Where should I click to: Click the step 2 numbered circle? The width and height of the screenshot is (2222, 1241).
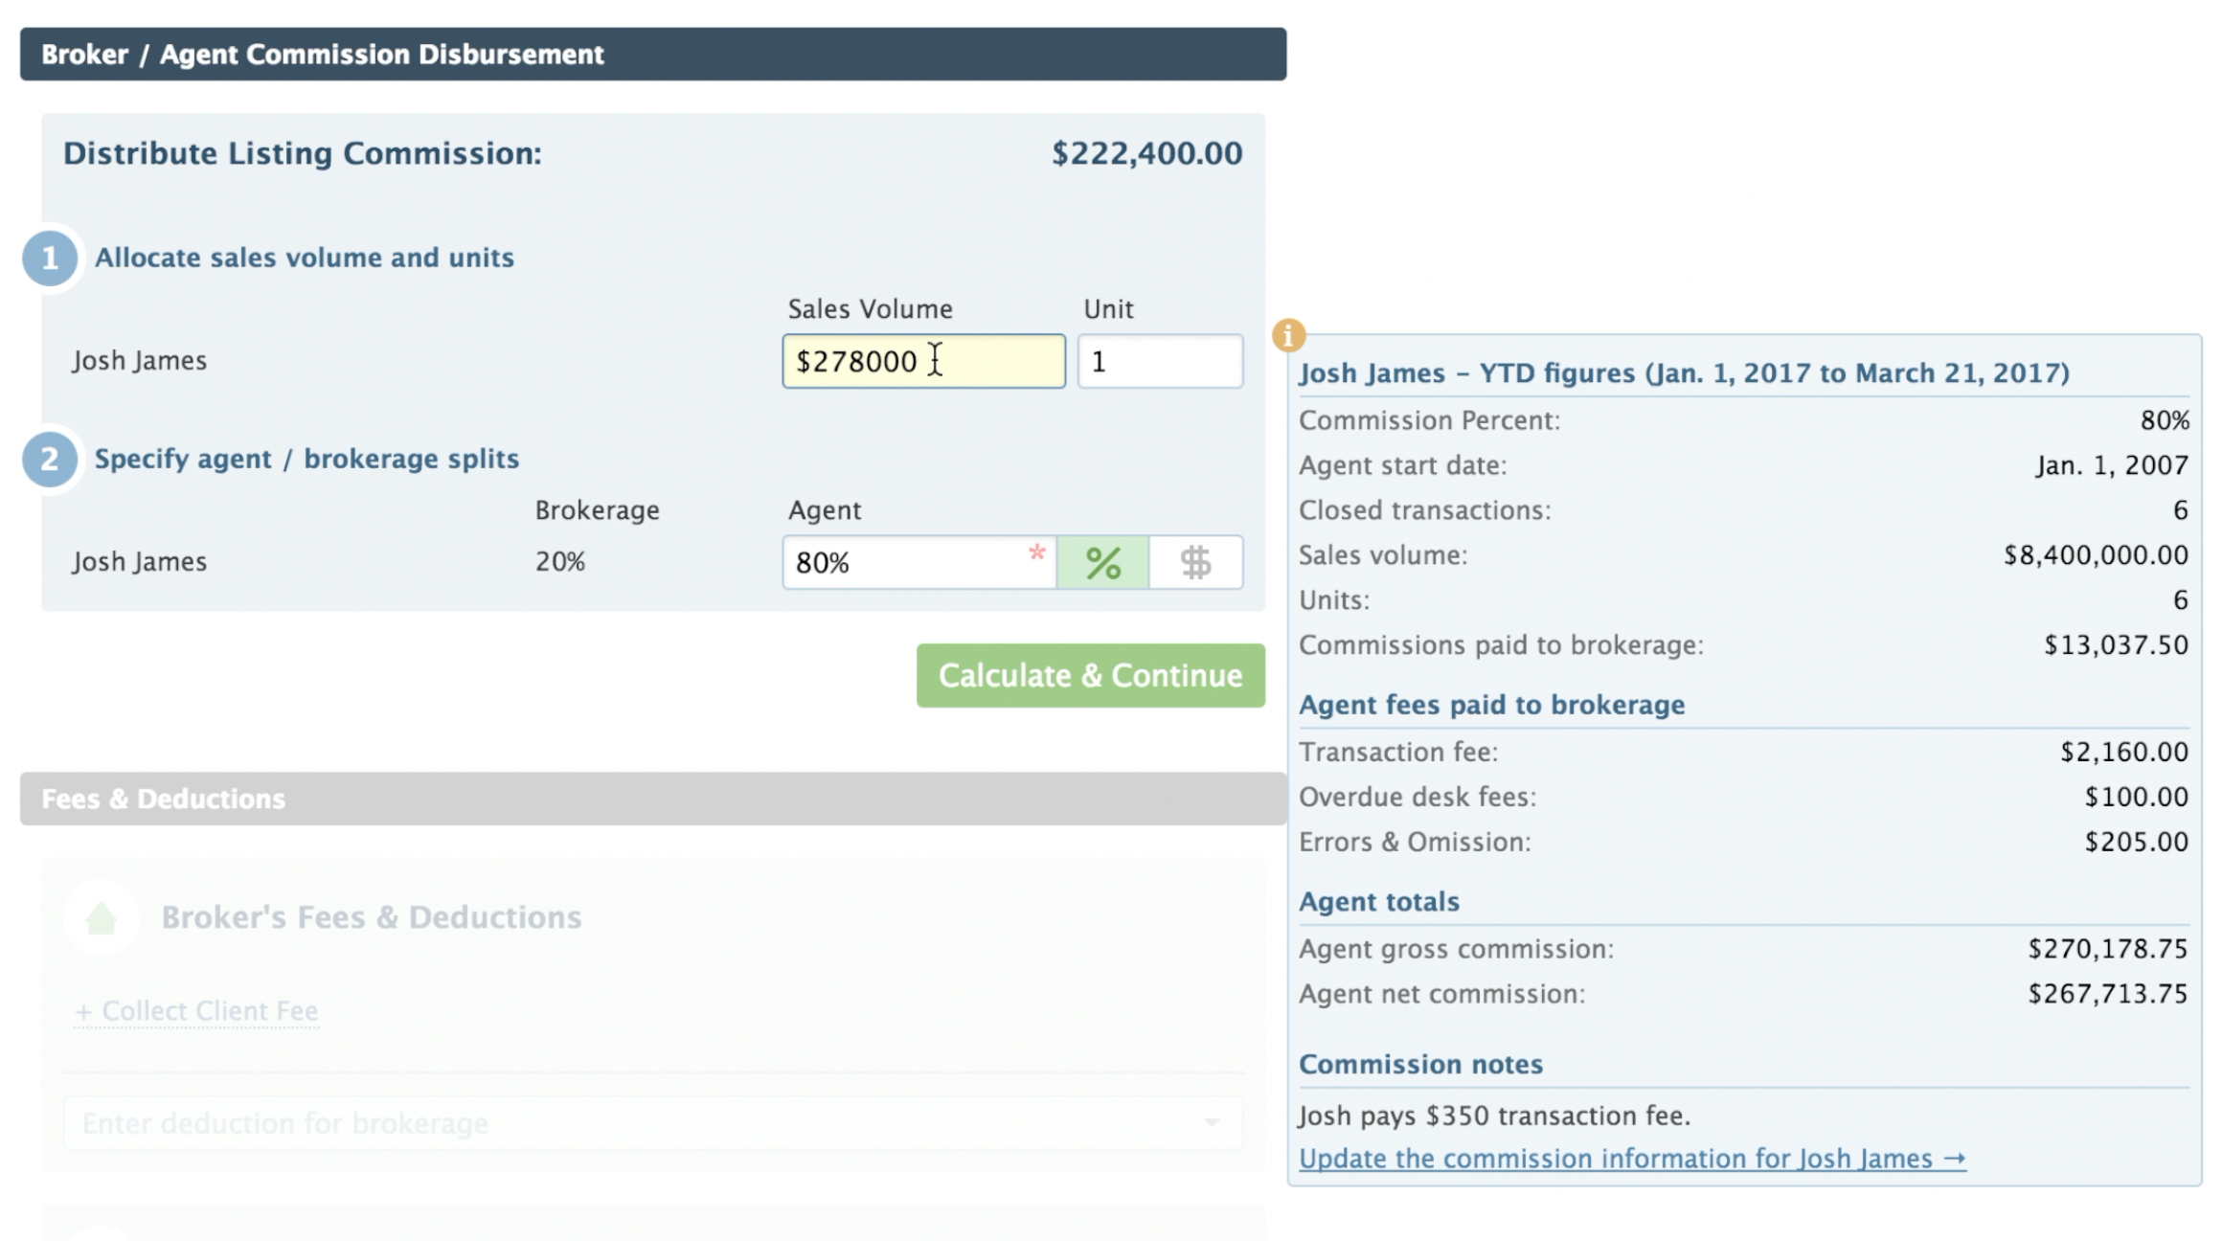pos(50,459)
